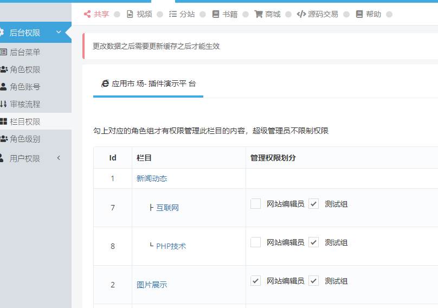Uncheck 测试组 for 互联网 row
The width and height of the screenshot is (438, 308).
click(314, 204)
